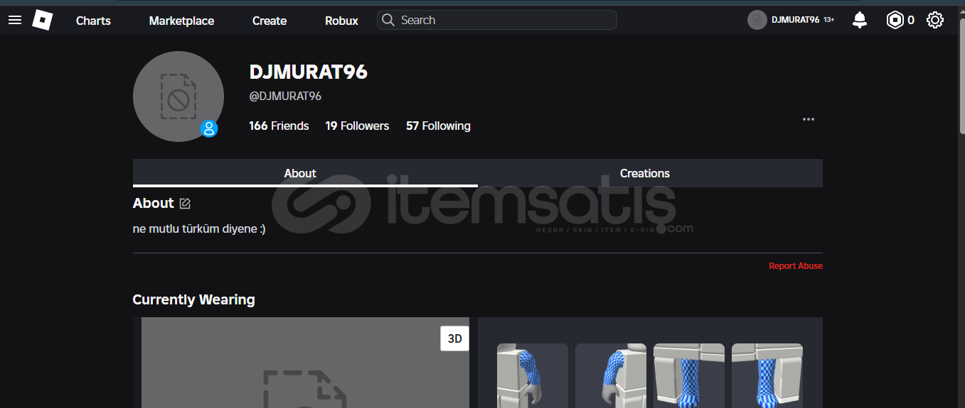
Task: Open the notifications bell
Action: point(860,21)
